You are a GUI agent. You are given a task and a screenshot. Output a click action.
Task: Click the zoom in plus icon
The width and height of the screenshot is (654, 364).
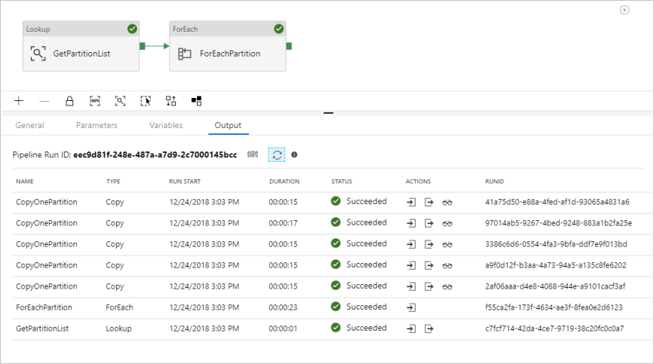point(19,100)
